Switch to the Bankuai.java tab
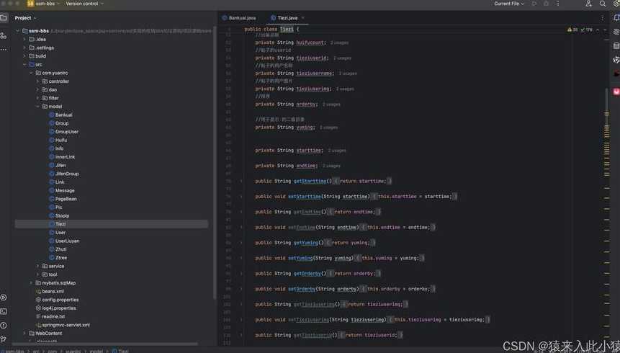 pyautogui.click(x=239, y=18)
